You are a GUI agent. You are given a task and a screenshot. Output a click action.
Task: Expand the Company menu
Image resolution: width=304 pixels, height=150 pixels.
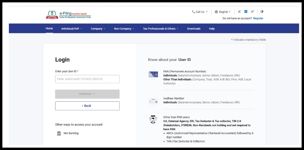(x=98, y=29)
